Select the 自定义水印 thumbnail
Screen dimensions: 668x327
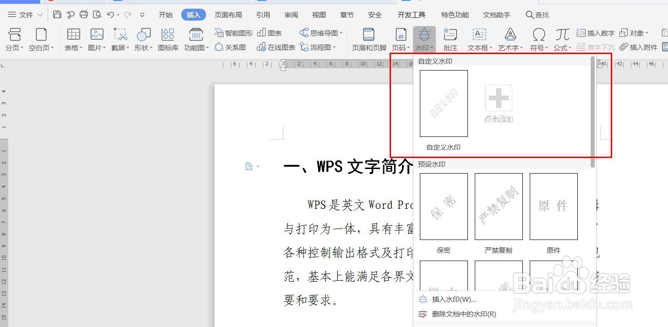tap(444, 104)
